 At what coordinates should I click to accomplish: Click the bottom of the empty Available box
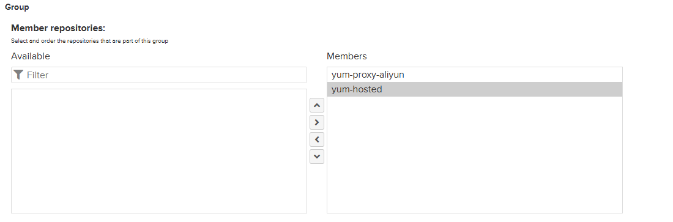point(159,206)
